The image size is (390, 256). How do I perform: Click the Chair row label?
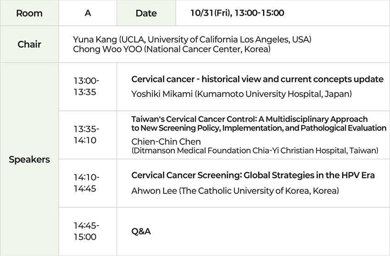[x=29, y=44]
